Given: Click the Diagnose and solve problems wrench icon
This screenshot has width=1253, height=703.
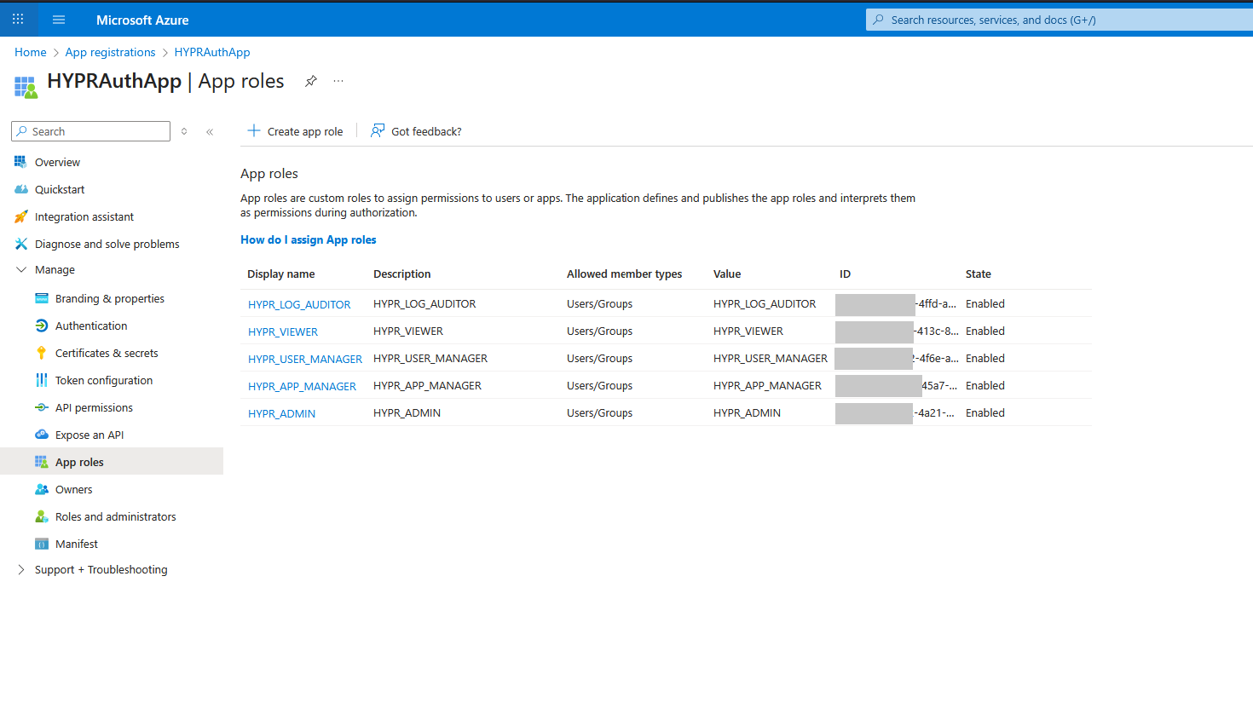Looking at the screenshot, I should point(20,244).
